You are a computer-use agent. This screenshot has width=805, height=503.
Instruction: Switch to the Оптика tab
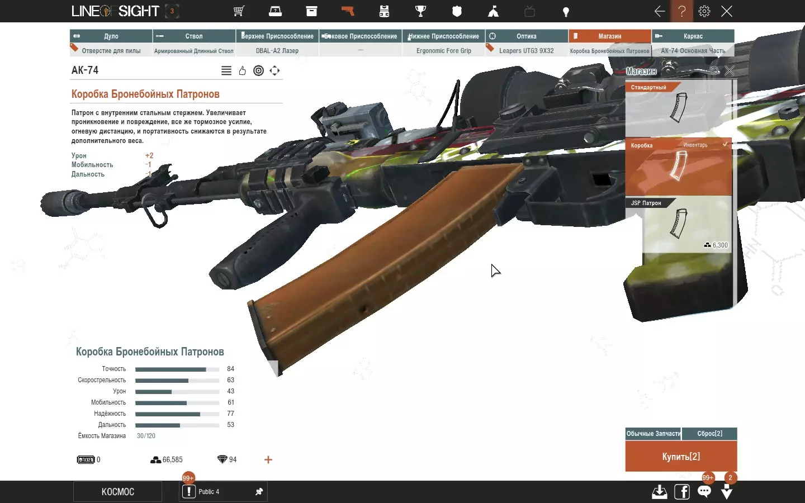[x=527, y=36]
